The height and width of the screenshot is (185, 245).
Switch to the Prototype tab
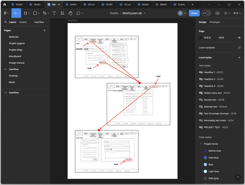(215, 22)
